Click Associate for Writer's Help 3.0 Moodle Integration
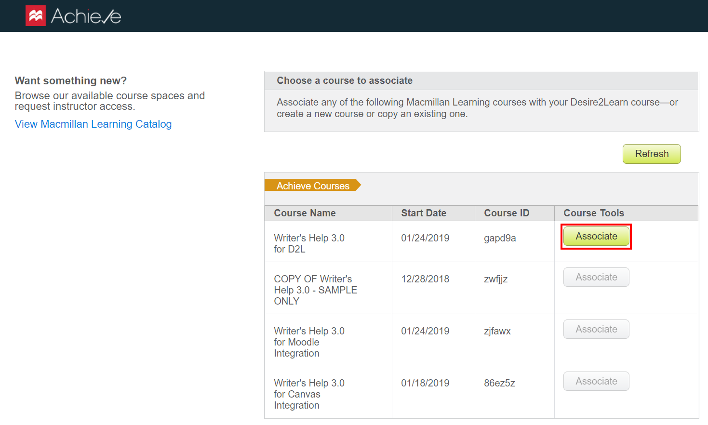Screen dimensions: 708x425 596,329
